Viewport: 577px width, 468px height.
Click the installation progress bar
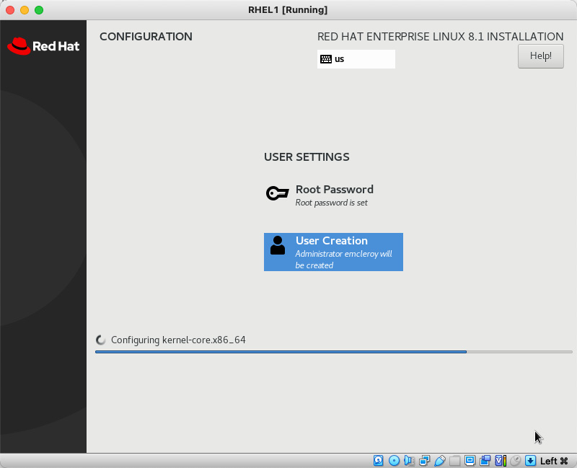pyautogui.click(x=334, y=352)
